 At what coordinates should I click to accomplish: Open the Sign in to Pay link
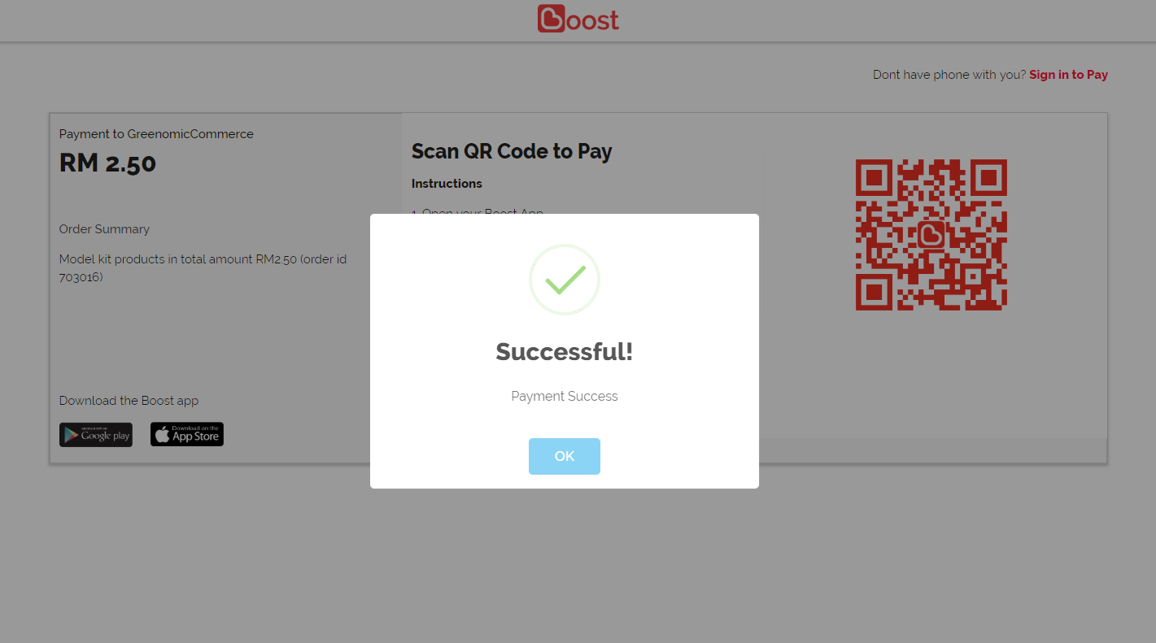(1068, 75)
